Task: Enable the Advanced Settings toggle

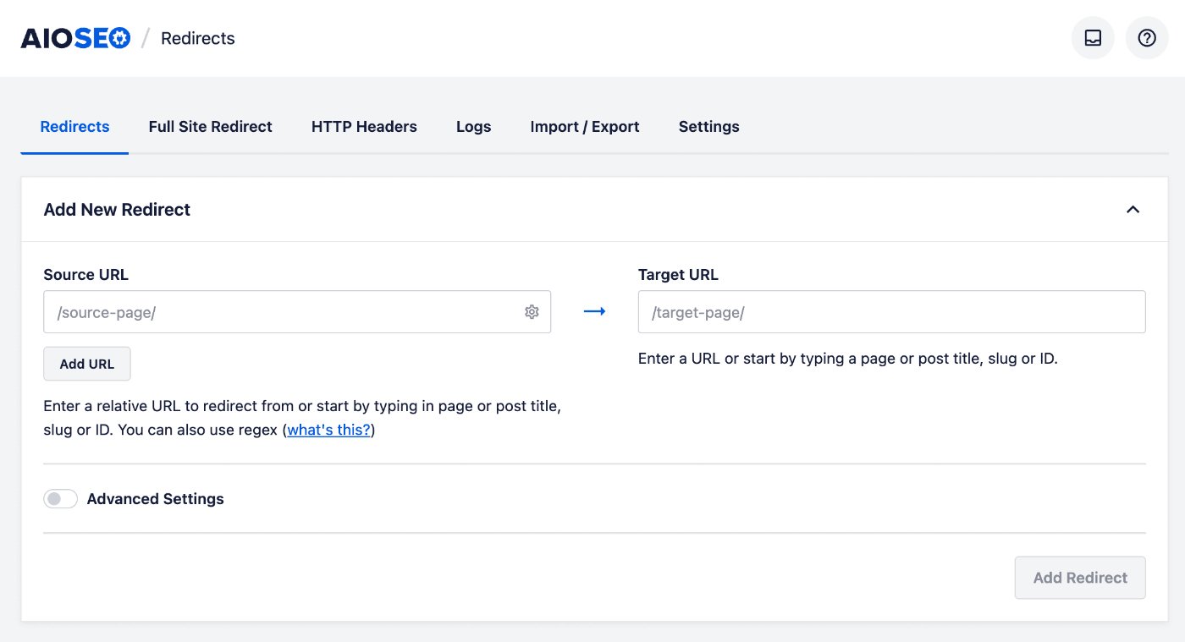Action: pos(60,498)
